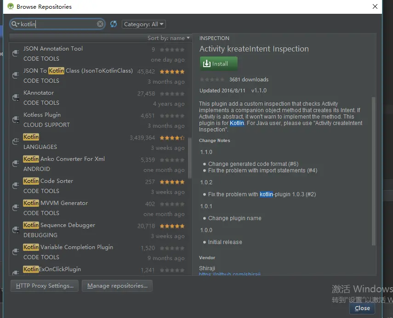Click the Browse Repositories title icon
393x318 pixels.
pos(11,6)
